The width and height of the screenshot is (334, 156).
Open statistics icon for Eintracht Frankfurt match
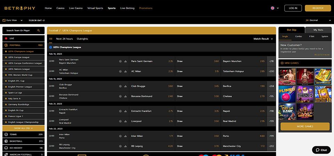(126, 111)
